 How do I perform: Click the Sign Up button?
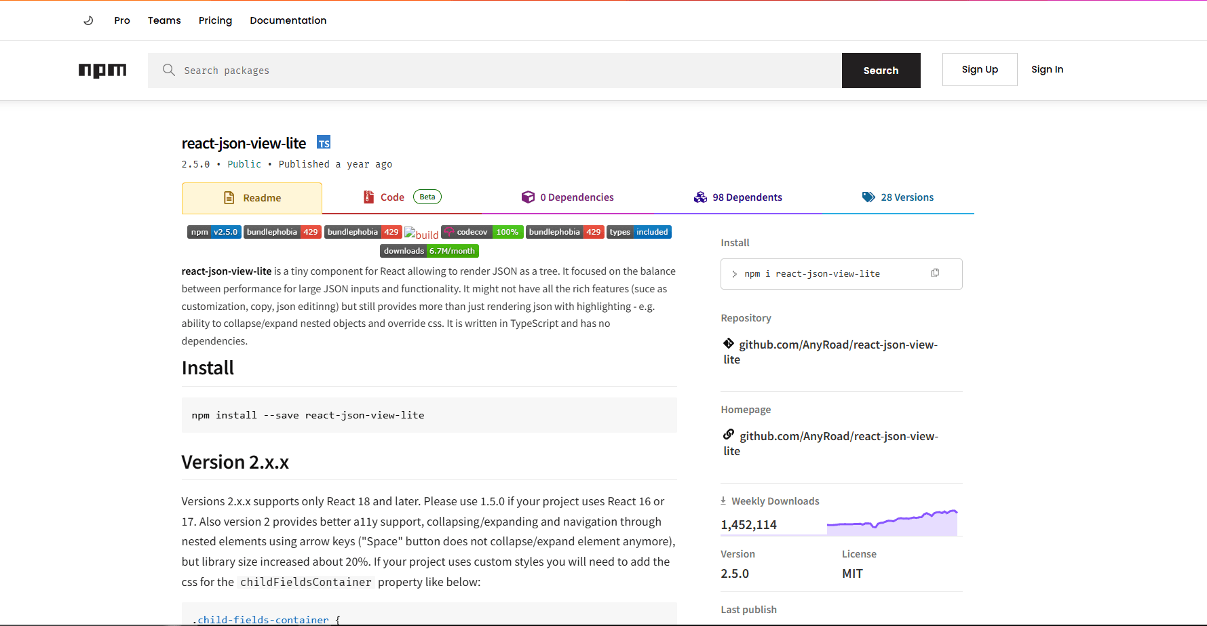(x=980, y=69)
